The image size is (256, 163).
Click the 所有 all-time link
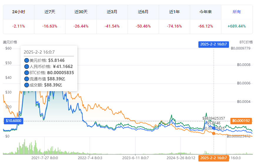click(237, 12)
